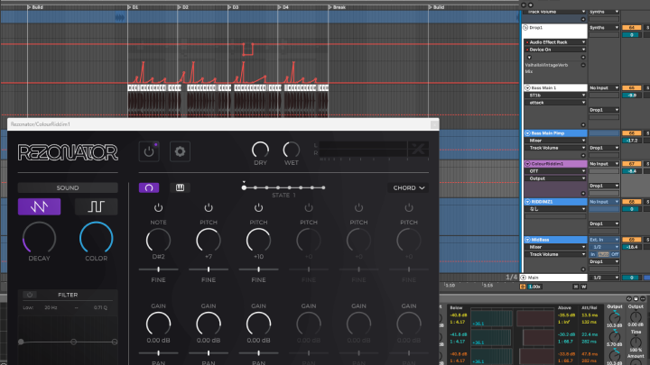Click the NOTE knob showing D#2
650x365 pixels.
point(158,240)
